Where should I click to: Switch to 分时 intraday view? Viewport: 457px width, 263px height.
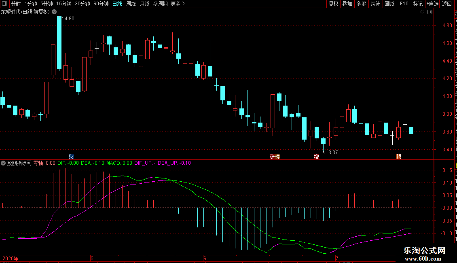(16, 4)
